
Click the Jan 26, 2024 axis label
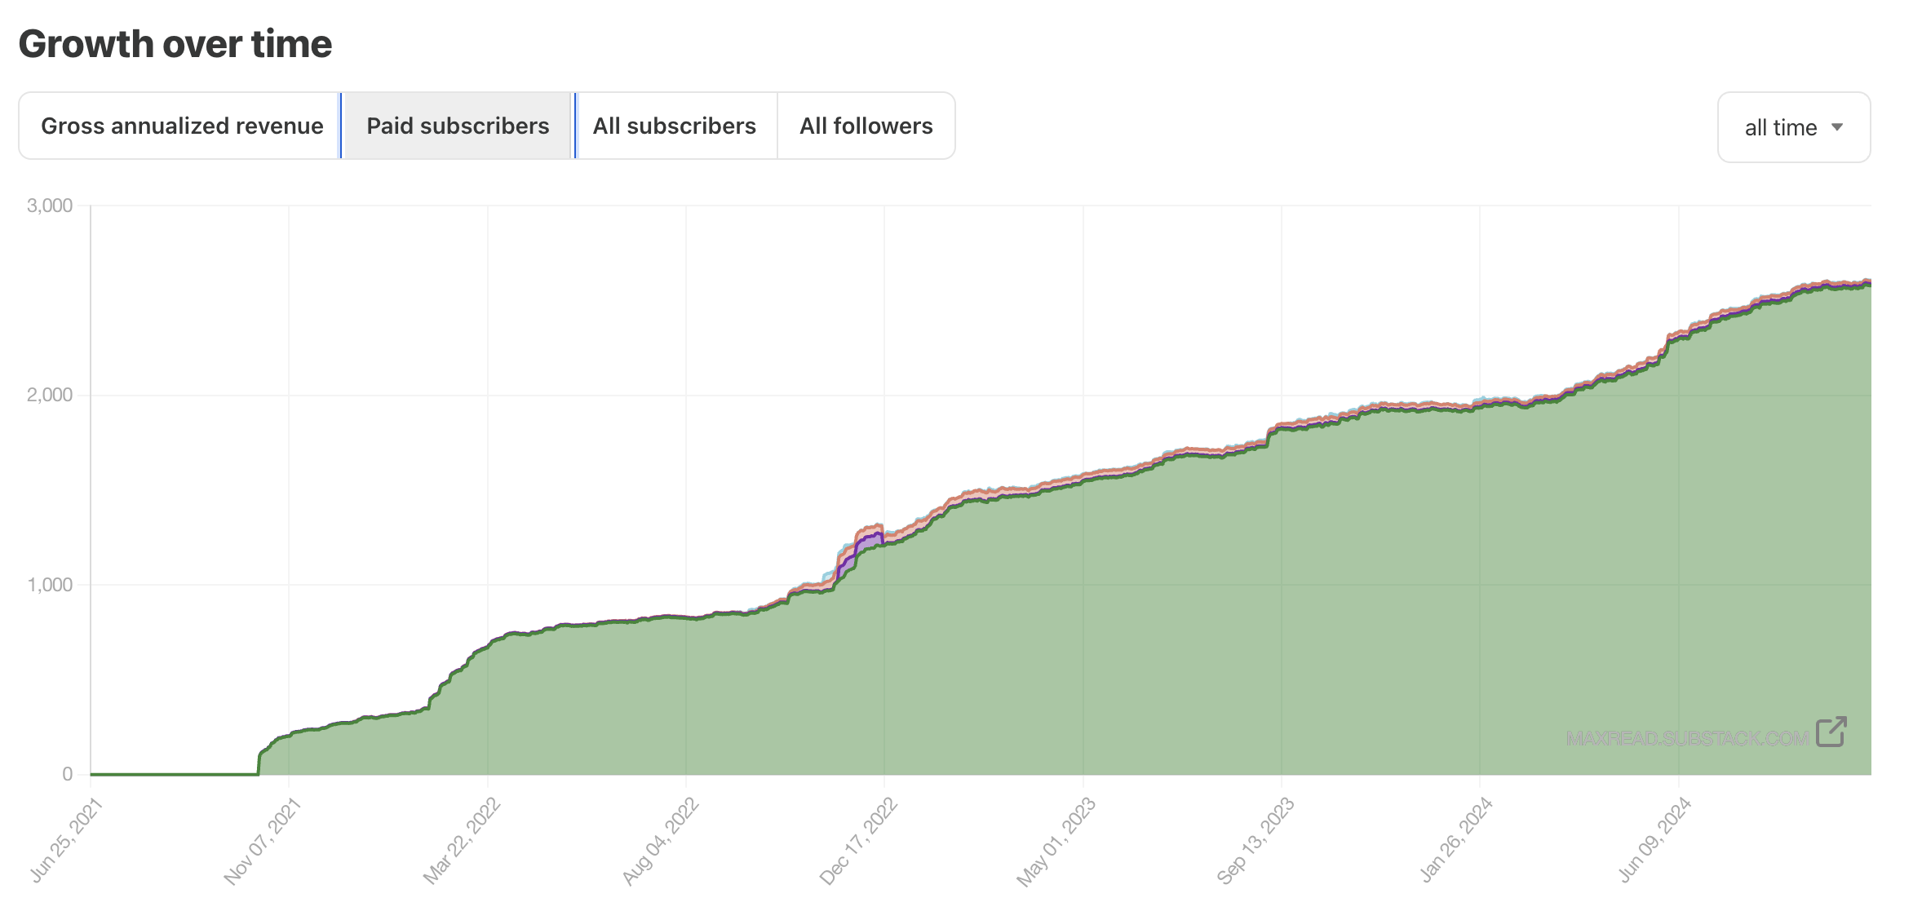pos(1456,841)
